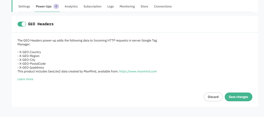Viewport: 264px width, 117px height.
Task: View the Monitoring tab
Action: [127, 6]
